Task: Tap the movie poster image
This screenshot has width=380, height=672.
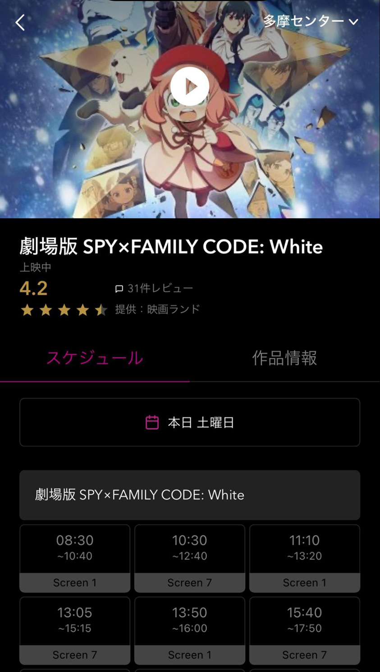Action: pyautogui.click(x=190, y=109)
